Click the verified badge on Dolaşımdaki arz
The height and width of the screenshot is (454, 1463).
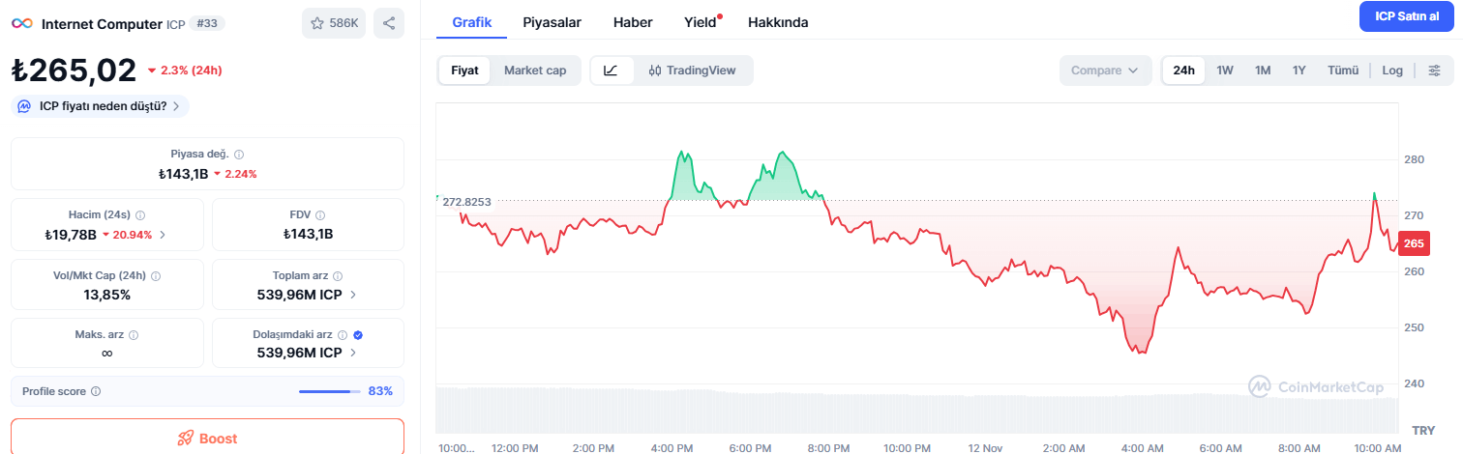358,335
